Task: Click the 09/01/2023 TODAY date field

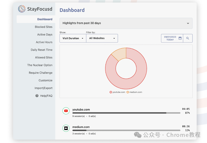Action: coord(172,38)
